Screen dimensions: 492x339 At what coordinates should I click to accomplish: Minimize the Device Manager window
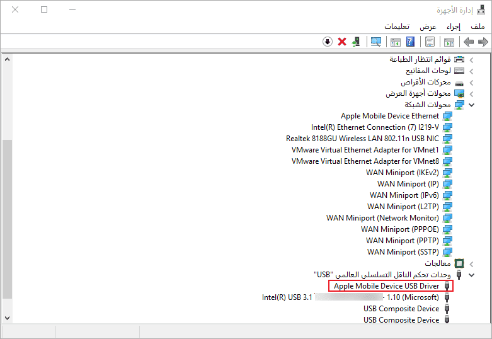pos(72,9)
